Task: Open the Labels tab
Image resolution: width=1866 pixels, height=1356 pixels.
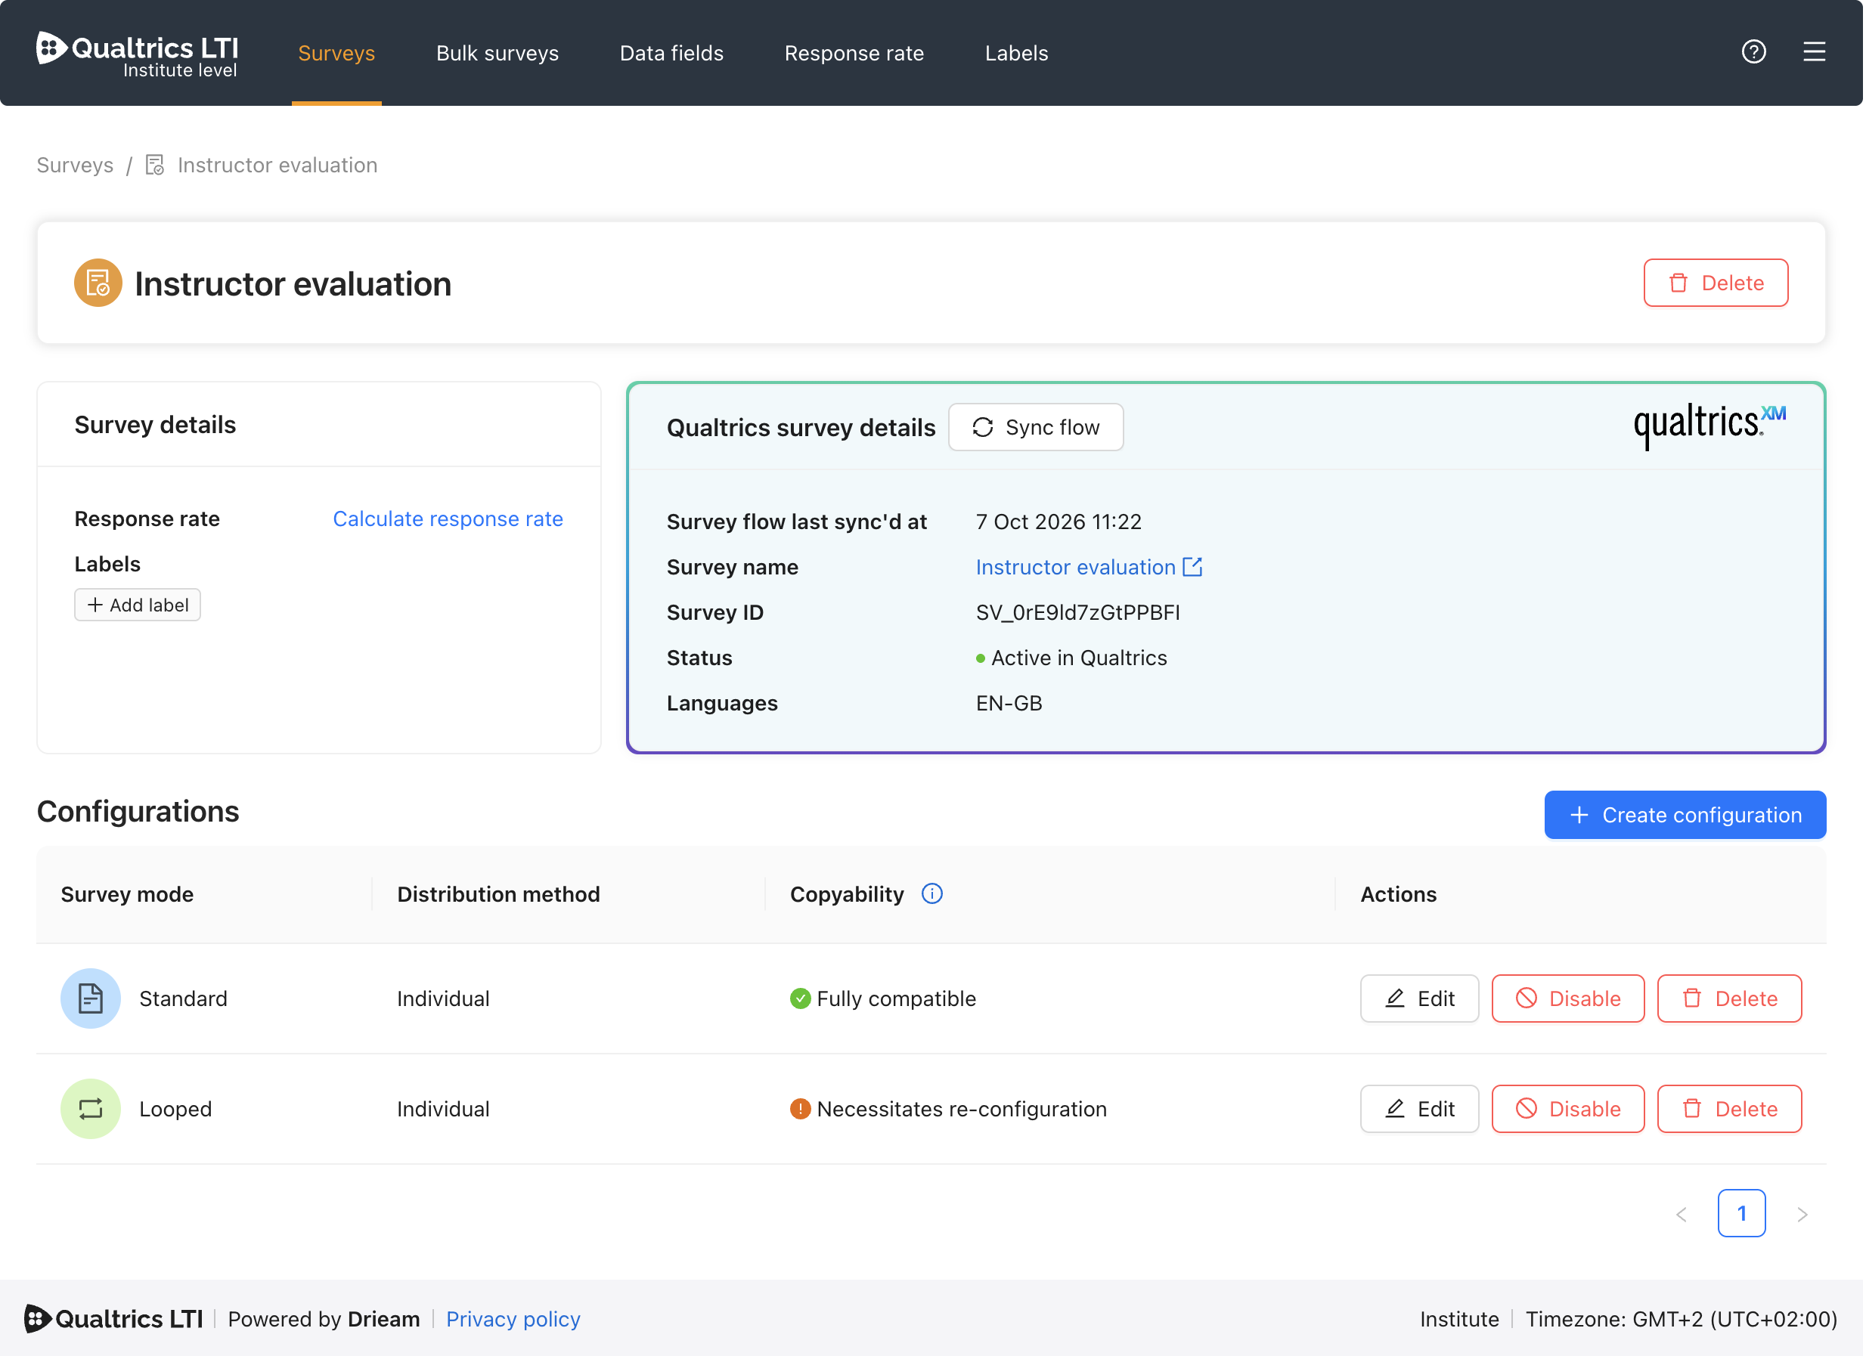Action: pyautogui.click(x=1016, y=53)
